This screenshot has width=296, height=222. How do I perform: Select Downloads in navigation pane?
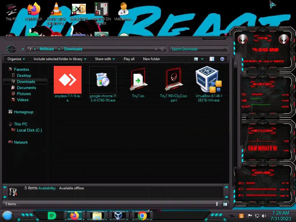pos(26,82)
